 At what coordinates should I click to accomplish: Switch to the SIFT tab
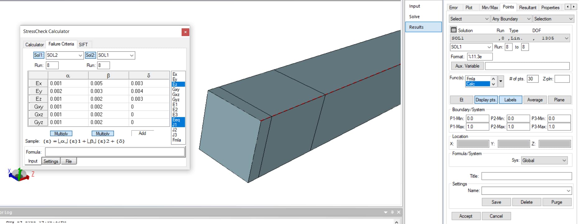click(83, 44)
